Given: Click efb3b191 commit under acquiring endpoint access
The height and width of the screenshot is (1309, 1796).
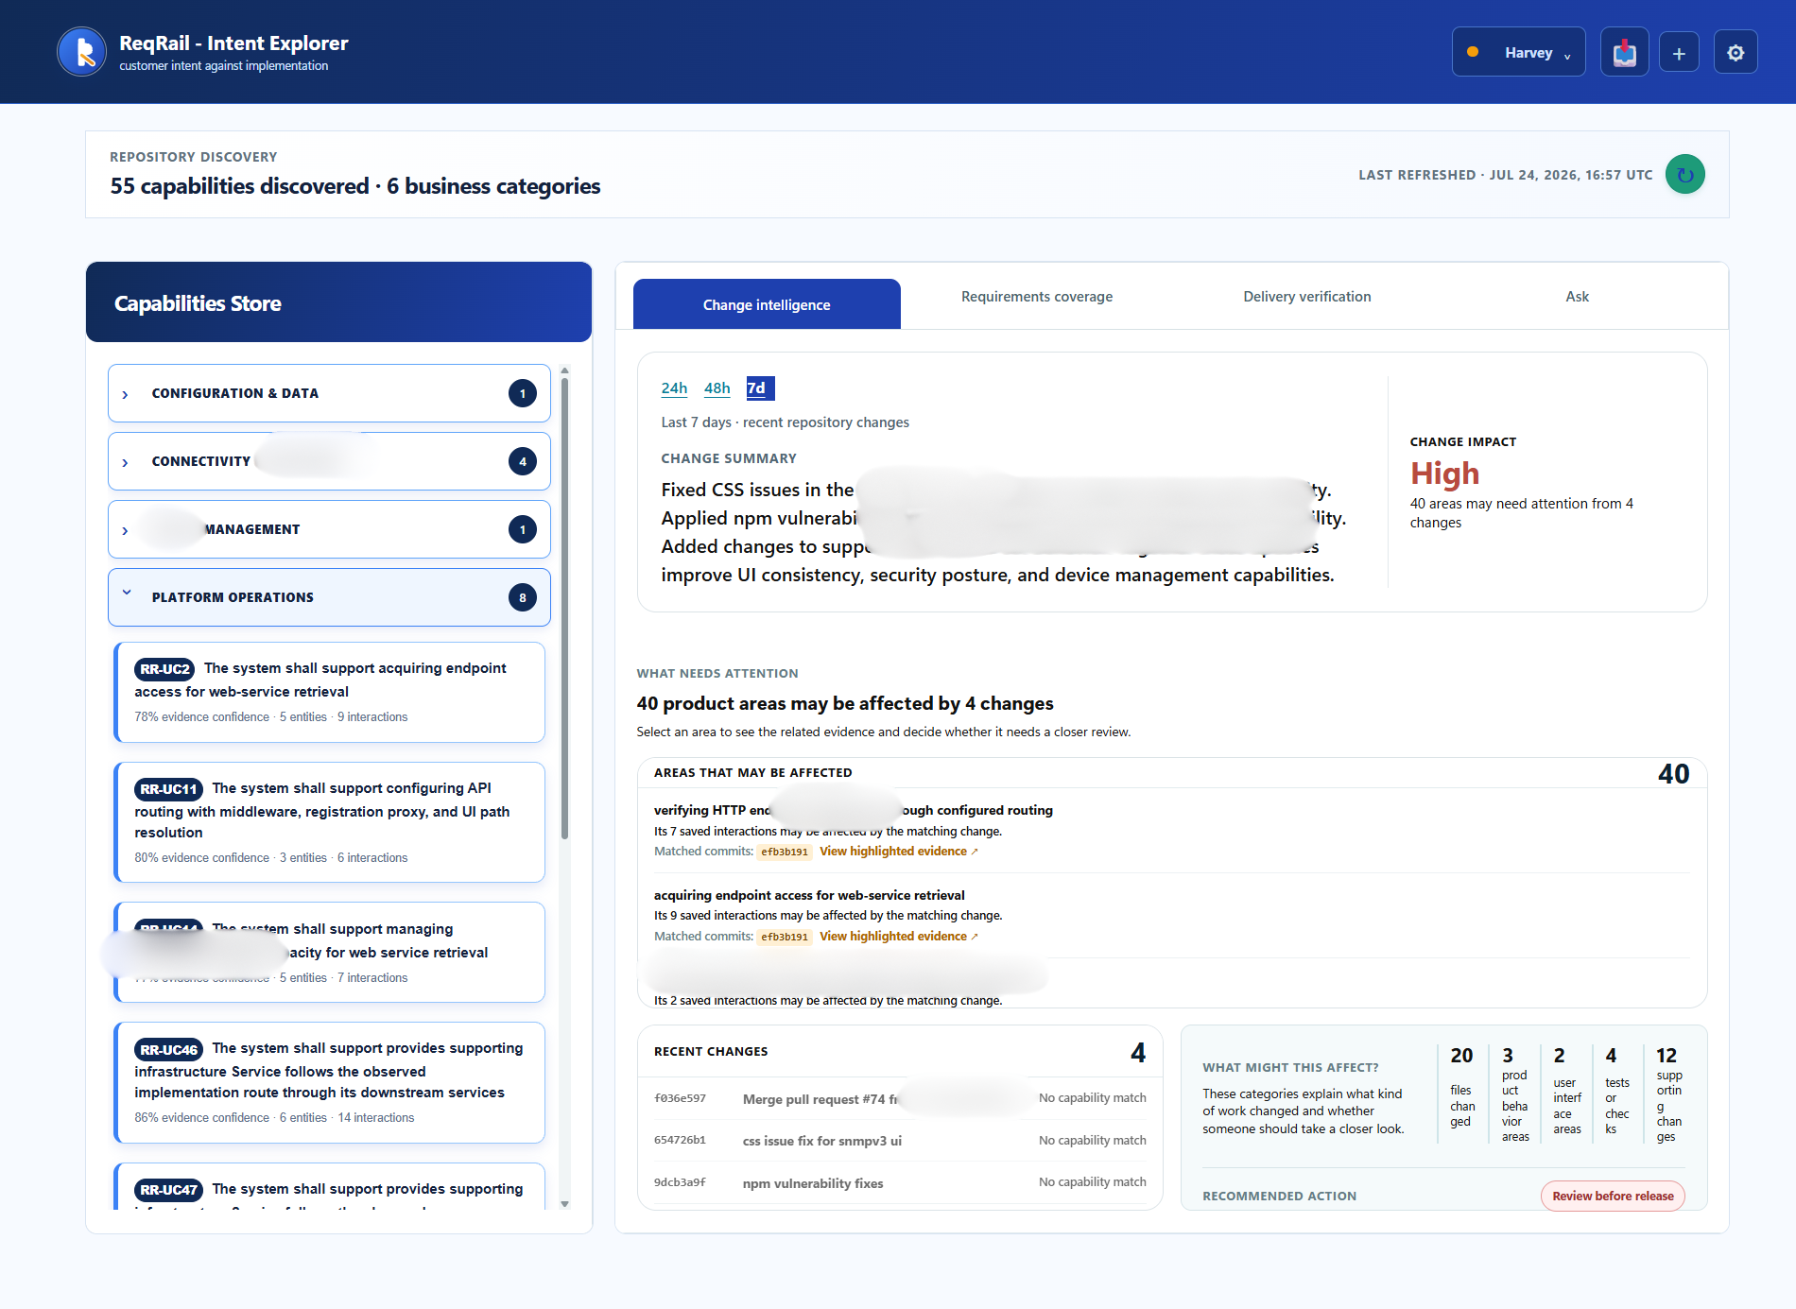Looking at the screenshot, I should pyautogui.click(x=785, y=938).
